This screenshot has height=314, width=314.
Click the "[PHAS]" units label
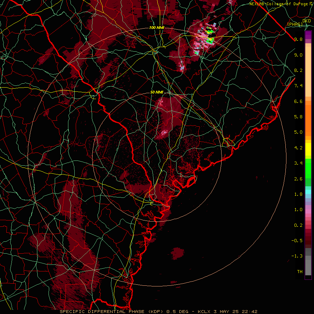coord(295,24)
